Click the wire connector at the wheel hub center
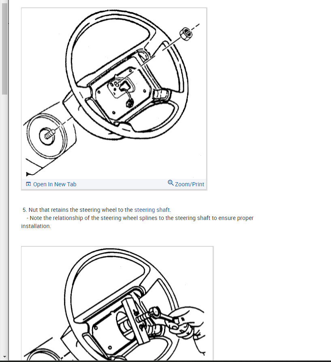331x362 pixels. pyautogui.click(x=129, y=103)
